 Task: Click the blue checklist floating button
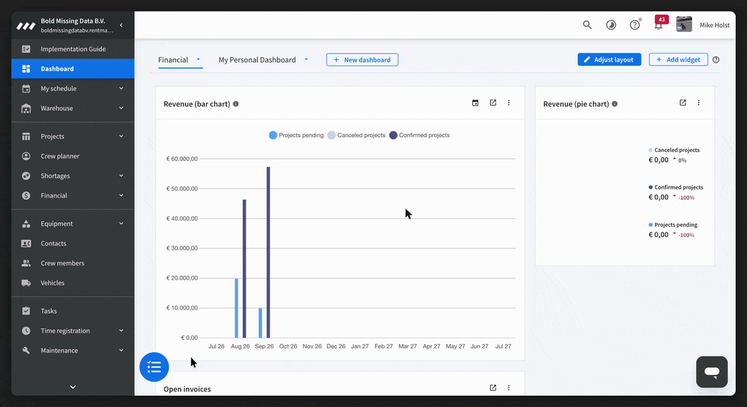(154, 367)
